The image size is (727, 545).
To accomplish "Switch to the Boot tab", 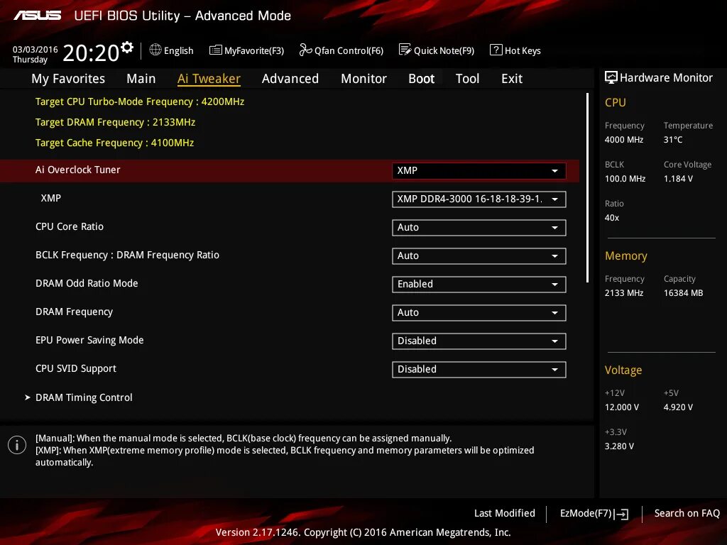I will point(422,79).
